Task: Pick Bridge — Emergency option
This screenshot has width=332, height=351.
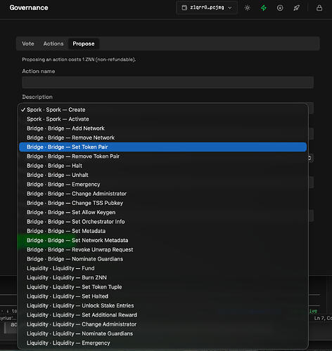Action: tap(162, 185)
